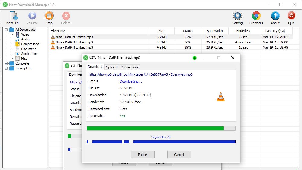
Task: Sort by the Size column header
Action: [162, 31]
